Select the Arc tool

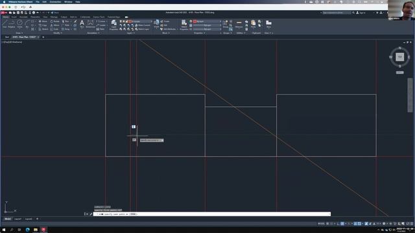[27, 24]
